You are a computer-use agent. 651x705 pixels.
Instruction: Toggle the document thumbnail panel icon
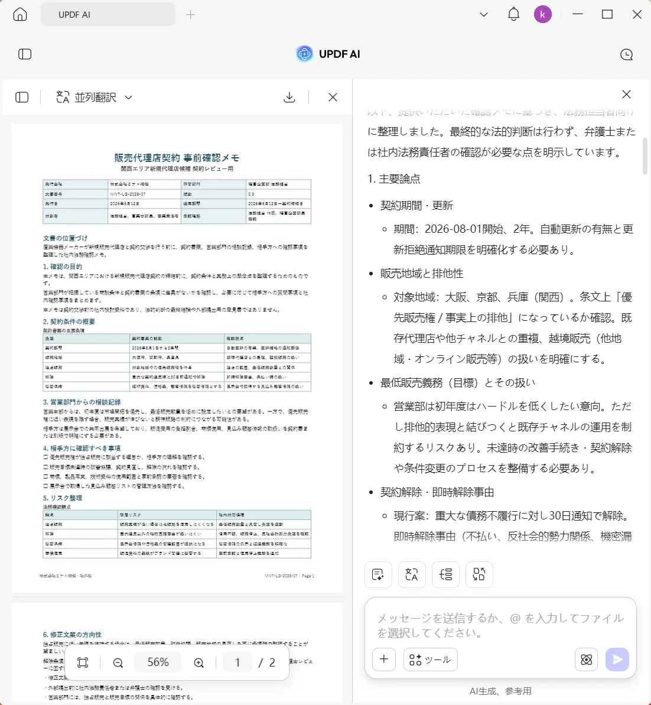(x=22, y=97)
